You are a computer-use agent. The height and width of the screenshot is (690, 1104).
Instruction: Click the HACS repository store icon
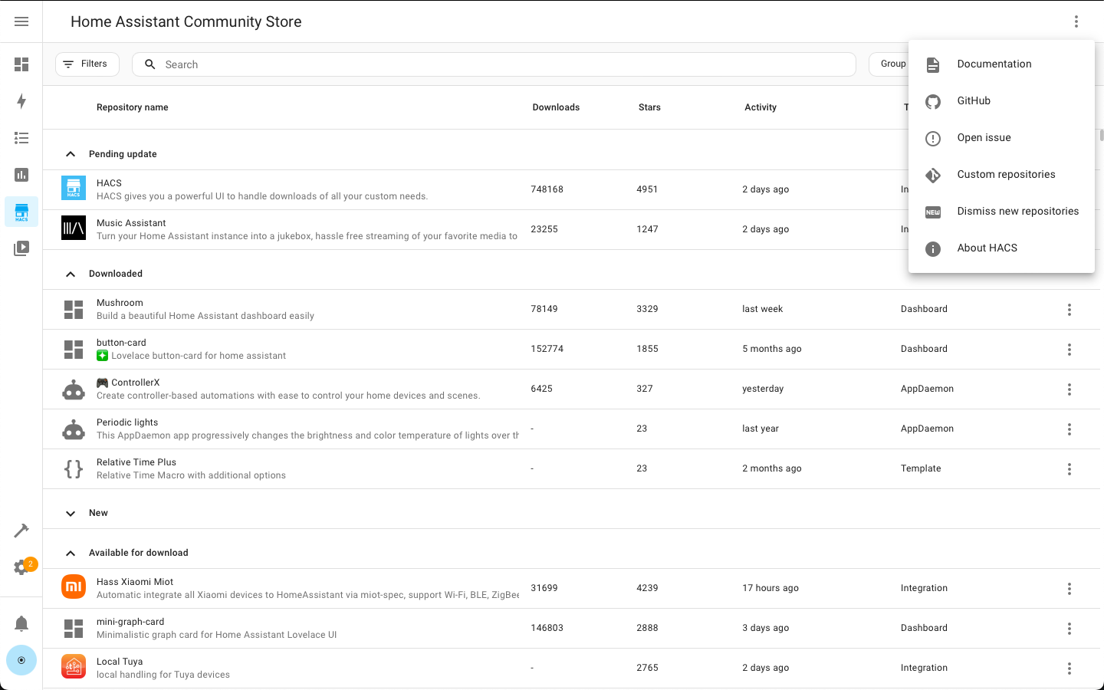[x=74, y=189]
